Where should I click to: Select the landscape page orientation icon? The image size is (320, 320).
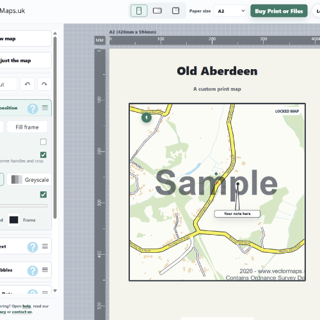tap(157, 11)
